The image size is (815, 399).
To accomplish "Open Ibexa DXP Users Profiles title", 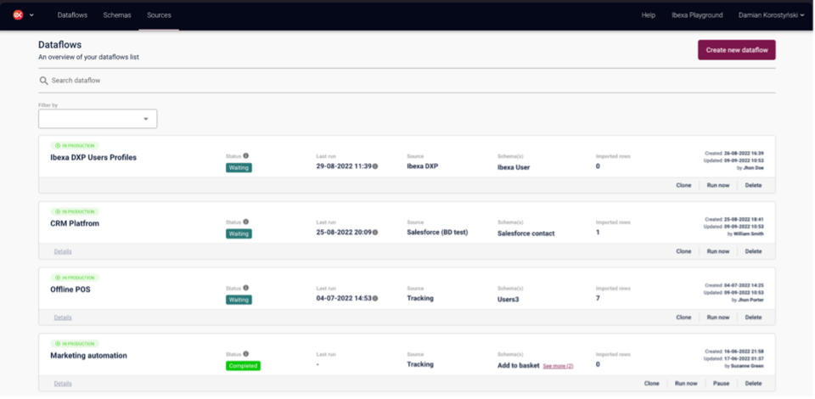I will pyautogui.click(x=93, y=157).
